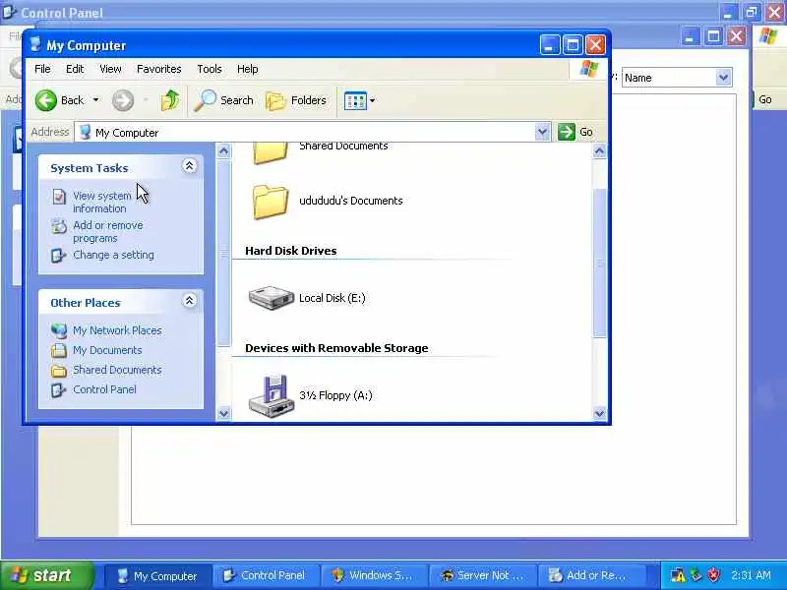
Task: Select the 3½ Floppy (A:) drive
Action: pyautogui.click(x=311, y=395)
